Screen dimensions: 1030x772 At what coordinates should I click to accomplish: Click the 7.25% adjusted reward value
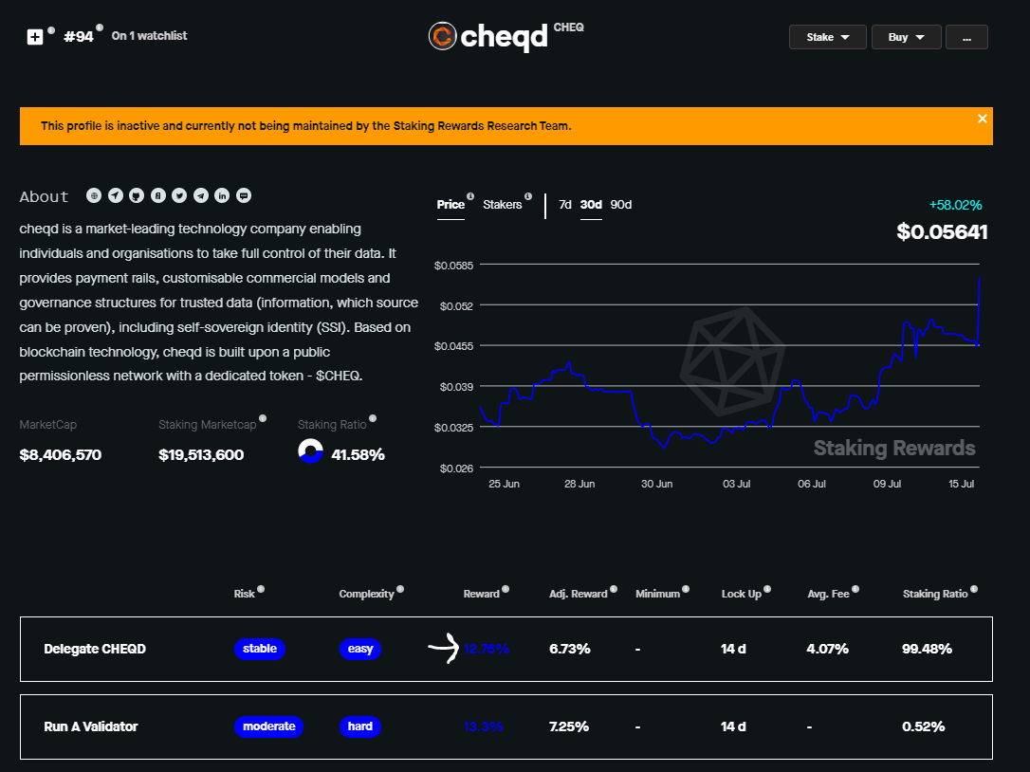pyautogui.click(x=569, y=726)
